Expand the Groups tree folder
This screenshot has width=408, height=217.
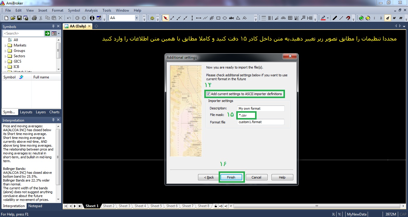click(x=6, y=51)
